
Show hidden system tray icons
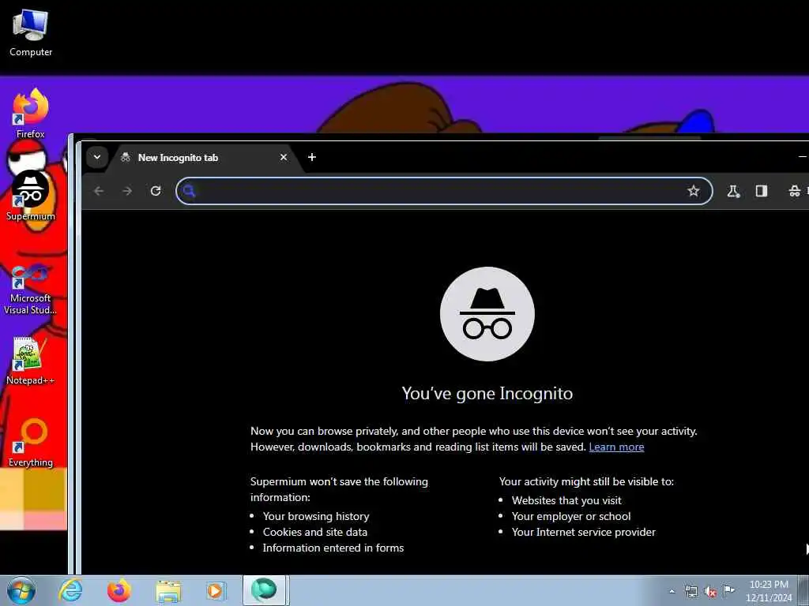tap(672, 591)
